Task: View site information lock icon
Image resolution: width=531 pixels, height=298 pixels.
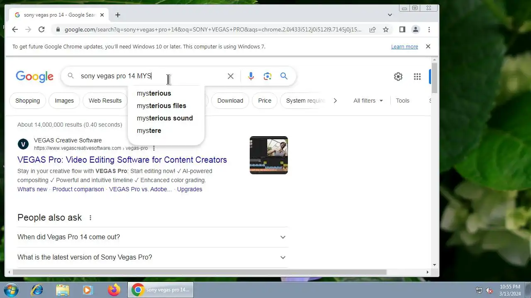Action: click(58, 29)
